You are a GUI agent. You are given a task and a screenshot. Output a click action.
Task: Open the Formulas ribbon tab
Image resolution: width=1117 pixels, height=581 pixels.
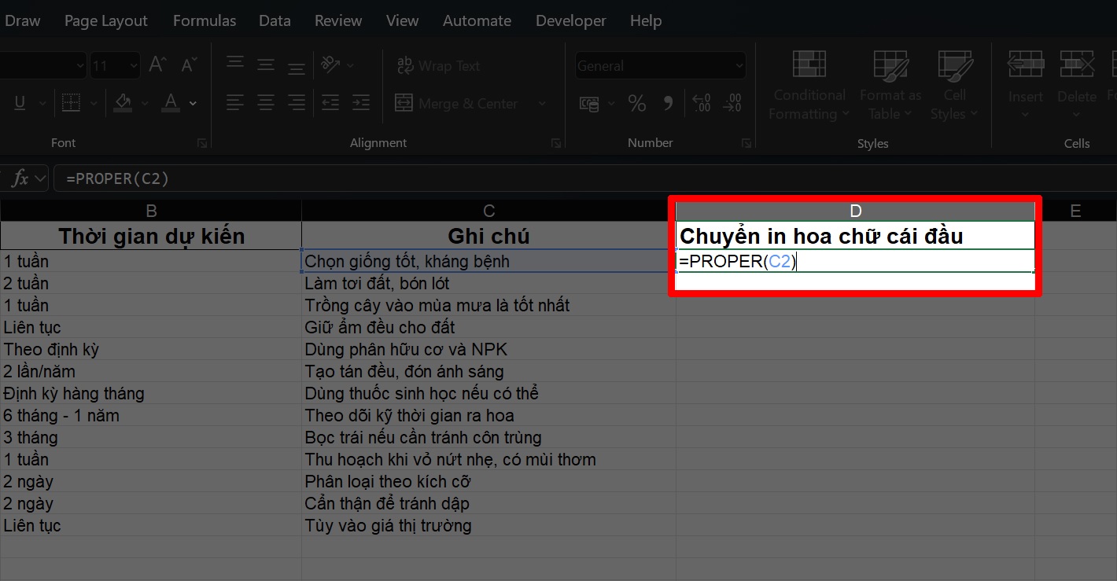204,21
